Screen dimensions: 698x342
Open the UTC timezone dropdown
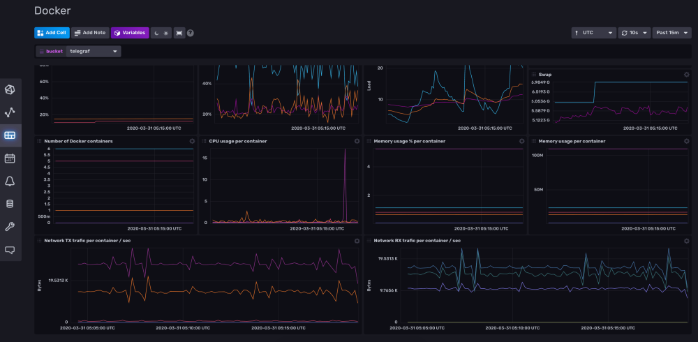[x=593, y=33]
